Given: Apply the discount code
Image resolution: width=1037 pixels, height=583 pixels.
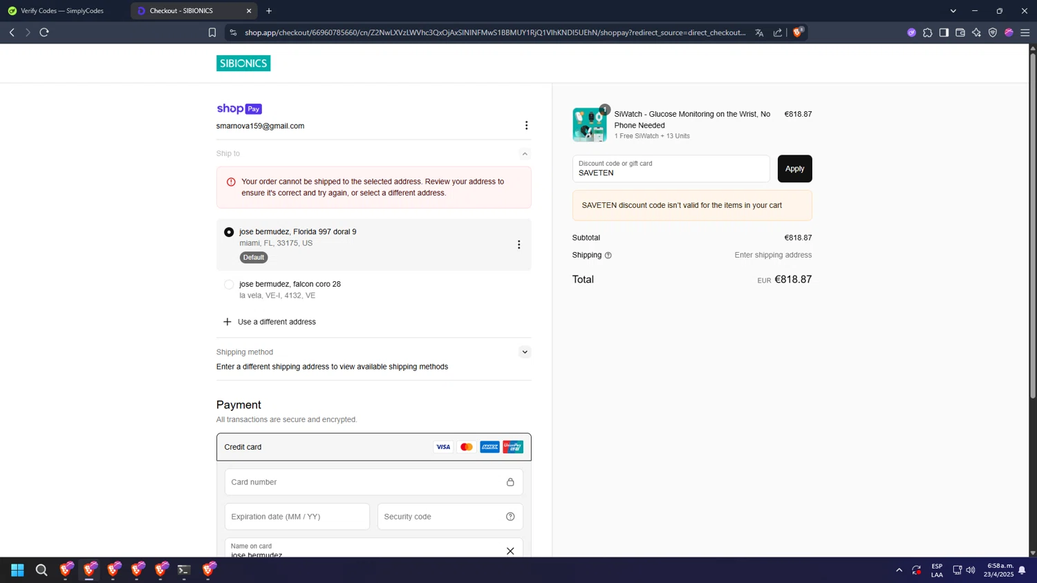Looking at the screenshot, I should pos(794,169).
